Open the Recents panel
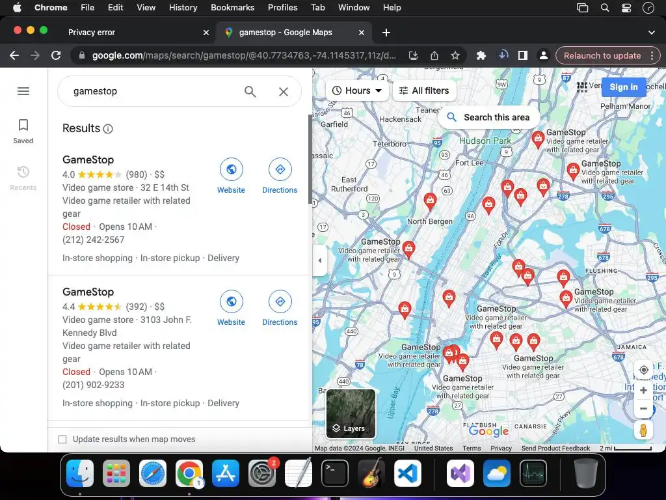This screenshot has width=666, height=500. [23, 178]
